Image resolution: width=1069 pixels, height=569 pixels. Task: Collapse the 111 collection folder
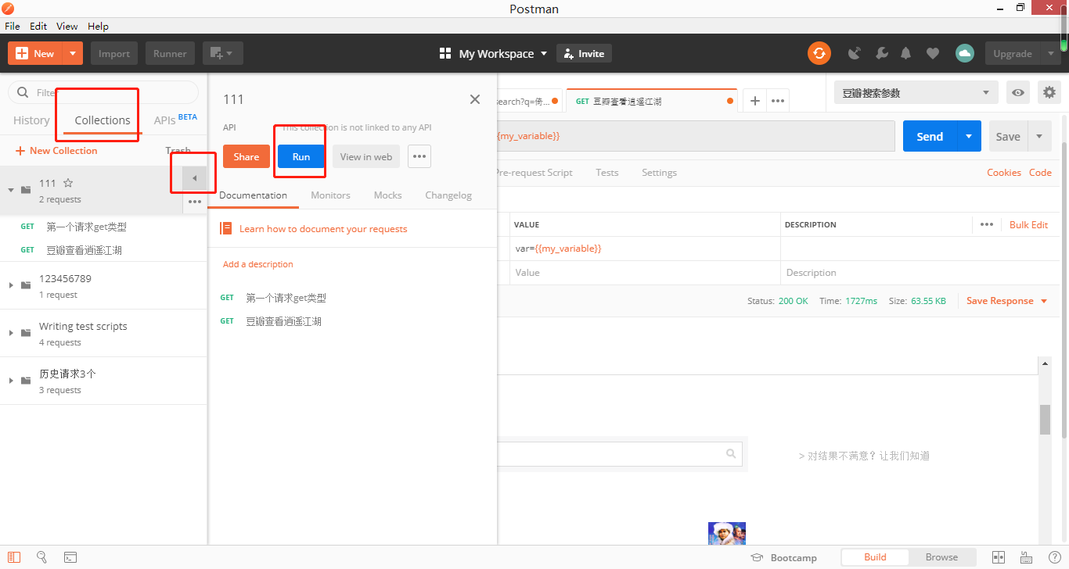click(x=11, y=190)
